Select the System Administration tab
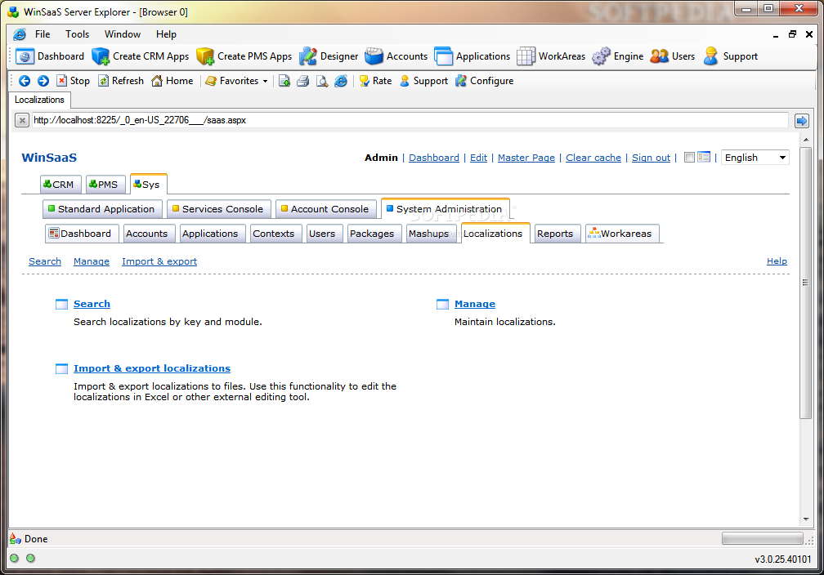Viewport: 824px width, 575px height. coord(445,209)
